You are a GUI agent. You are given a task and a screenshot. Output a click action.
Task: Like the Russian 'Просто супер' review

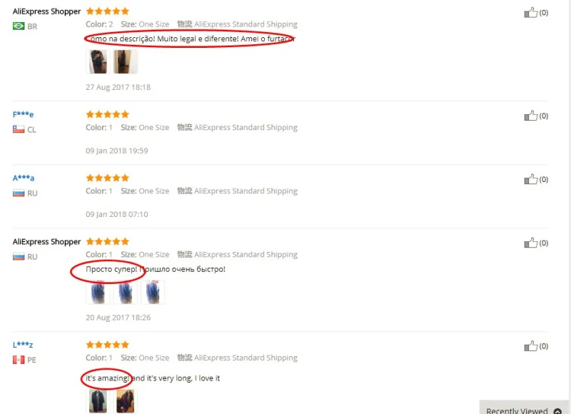(x=530, y=243)
